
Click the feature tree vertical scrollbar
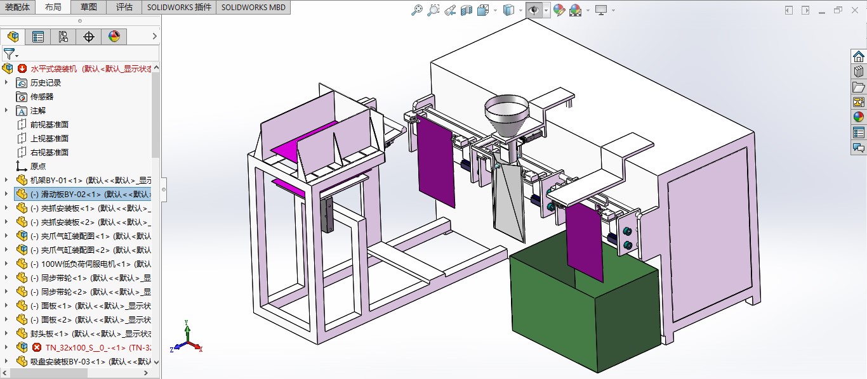tap(156, 114)
